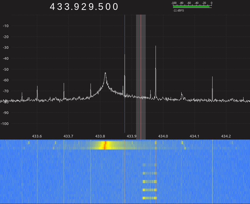The width and height of the screenshot is (250, 204).
Task: Click the digit 2 in the frequency display
Action: click(84, 7)
